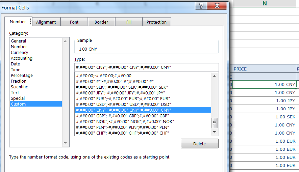The height and width of the screenshot is (172, 299).
Task: Select the PLN custom format
Action: 143,127
